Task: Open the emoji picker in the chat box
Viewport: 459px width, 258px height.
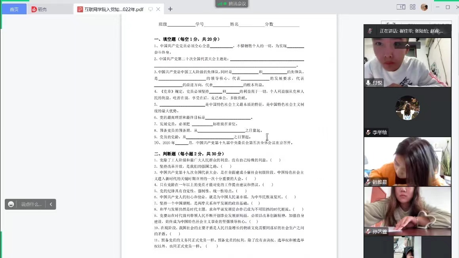Action: coord(11,204)
